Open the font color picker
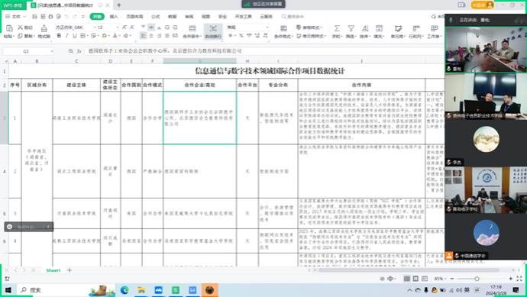 pyautogui.click(x=115, y=36)
